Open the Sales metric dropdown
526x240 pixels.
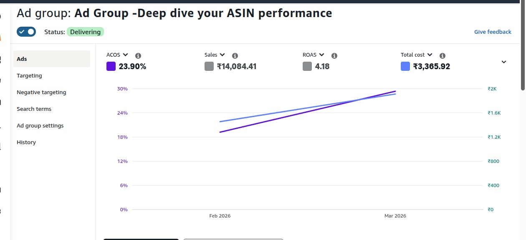click(222, 55)
